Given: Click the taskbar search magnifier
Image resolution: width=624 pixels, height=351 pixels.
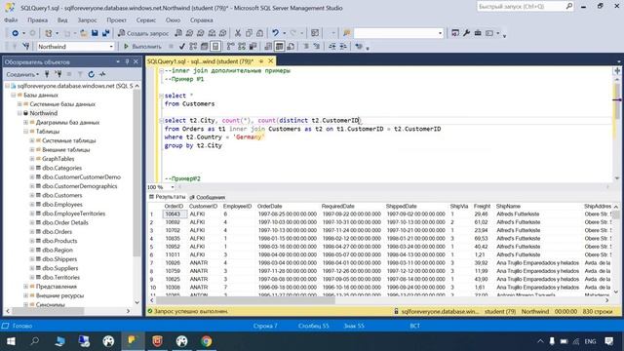Looking at the screenshot, I should click(x=35, y=341).
